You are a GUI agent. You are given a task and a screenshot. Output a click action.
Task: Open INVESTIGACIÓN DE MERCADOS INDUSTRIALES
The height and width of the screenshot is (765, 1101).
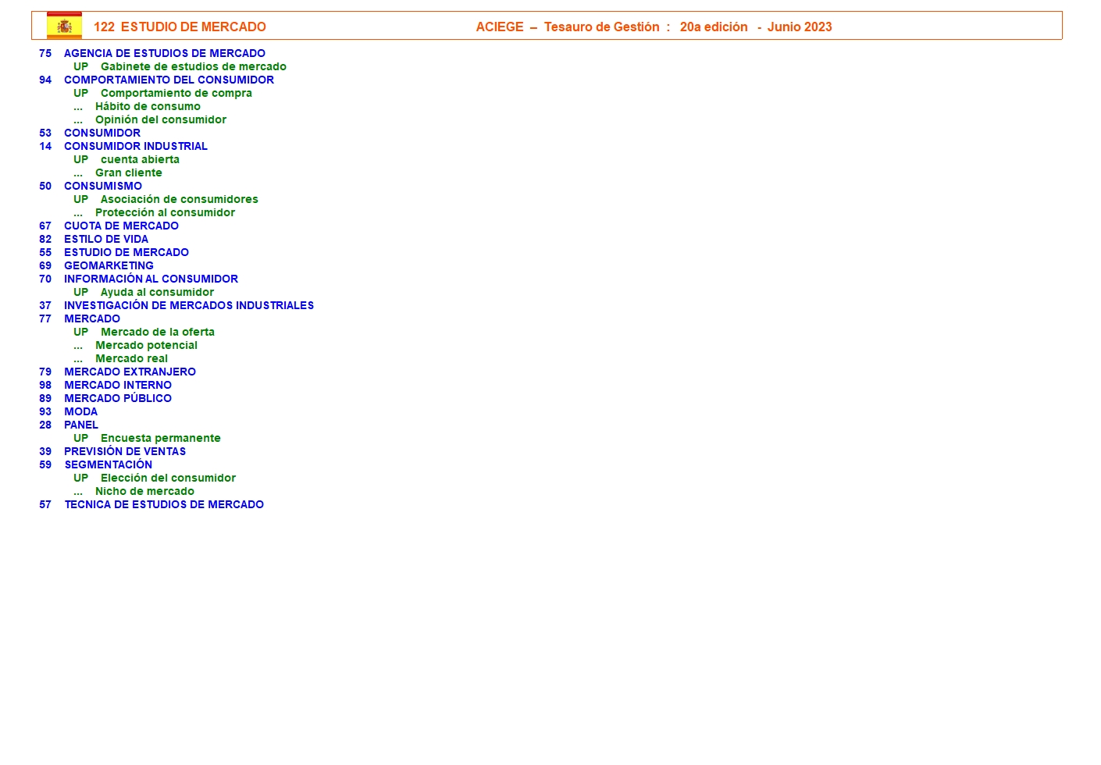point(189,305)
